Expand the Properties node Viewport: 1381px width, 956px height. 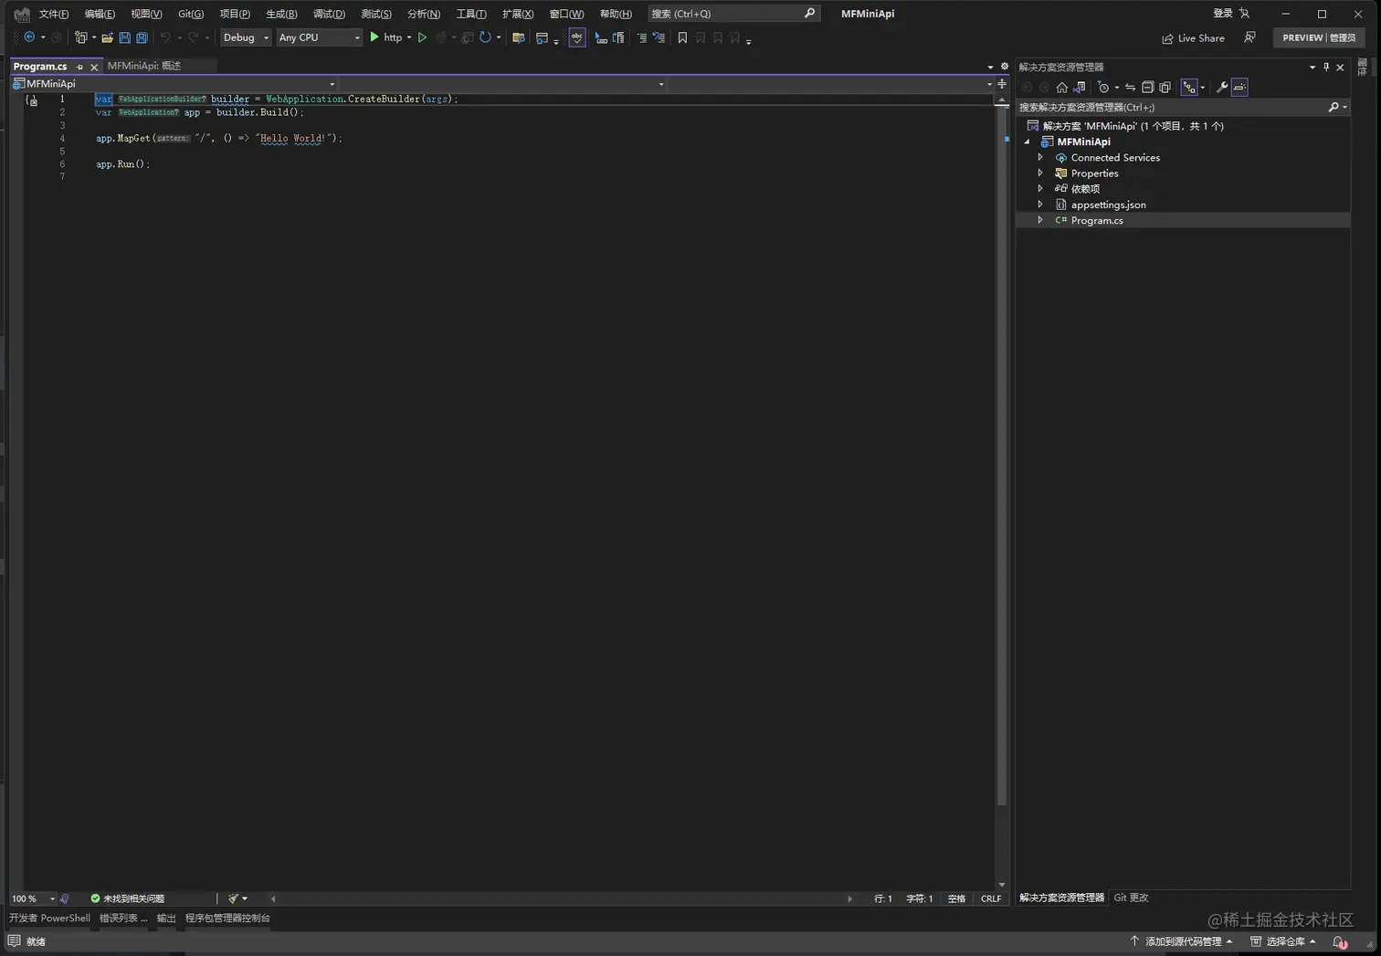click(1040, 173)
